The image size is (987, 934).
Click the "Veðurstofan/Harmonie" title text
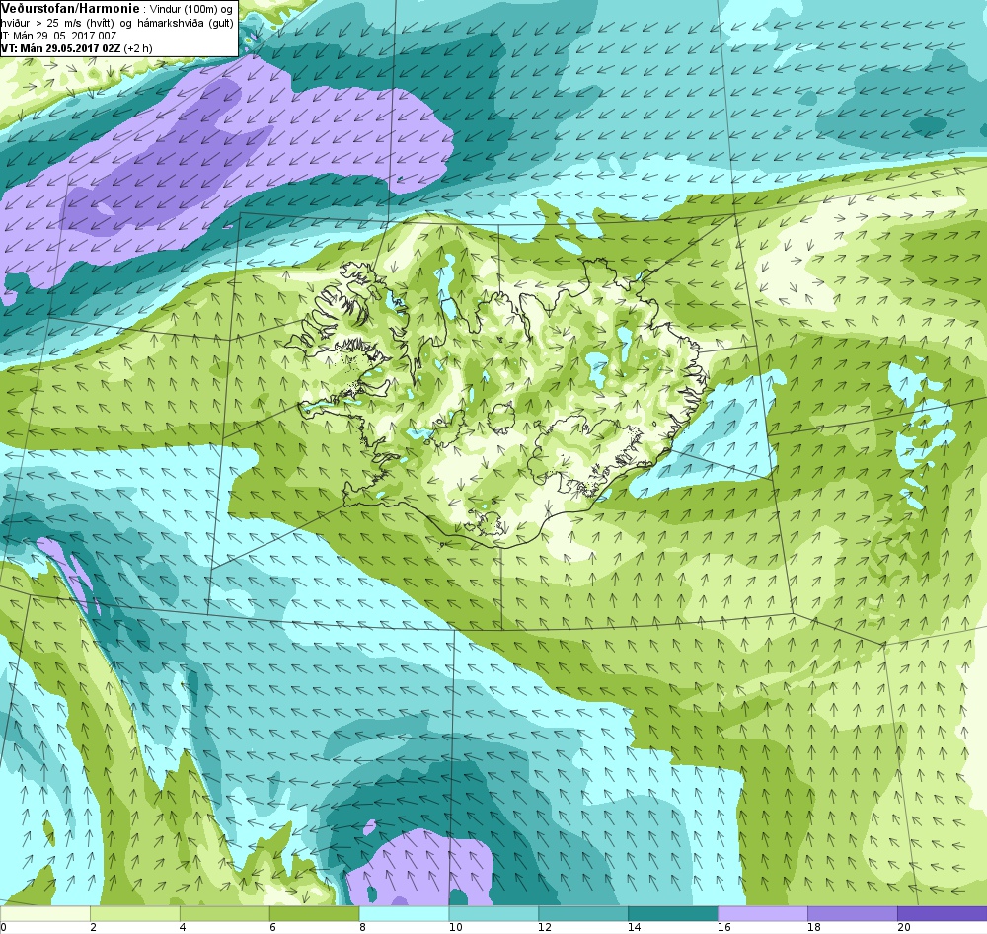70,9
